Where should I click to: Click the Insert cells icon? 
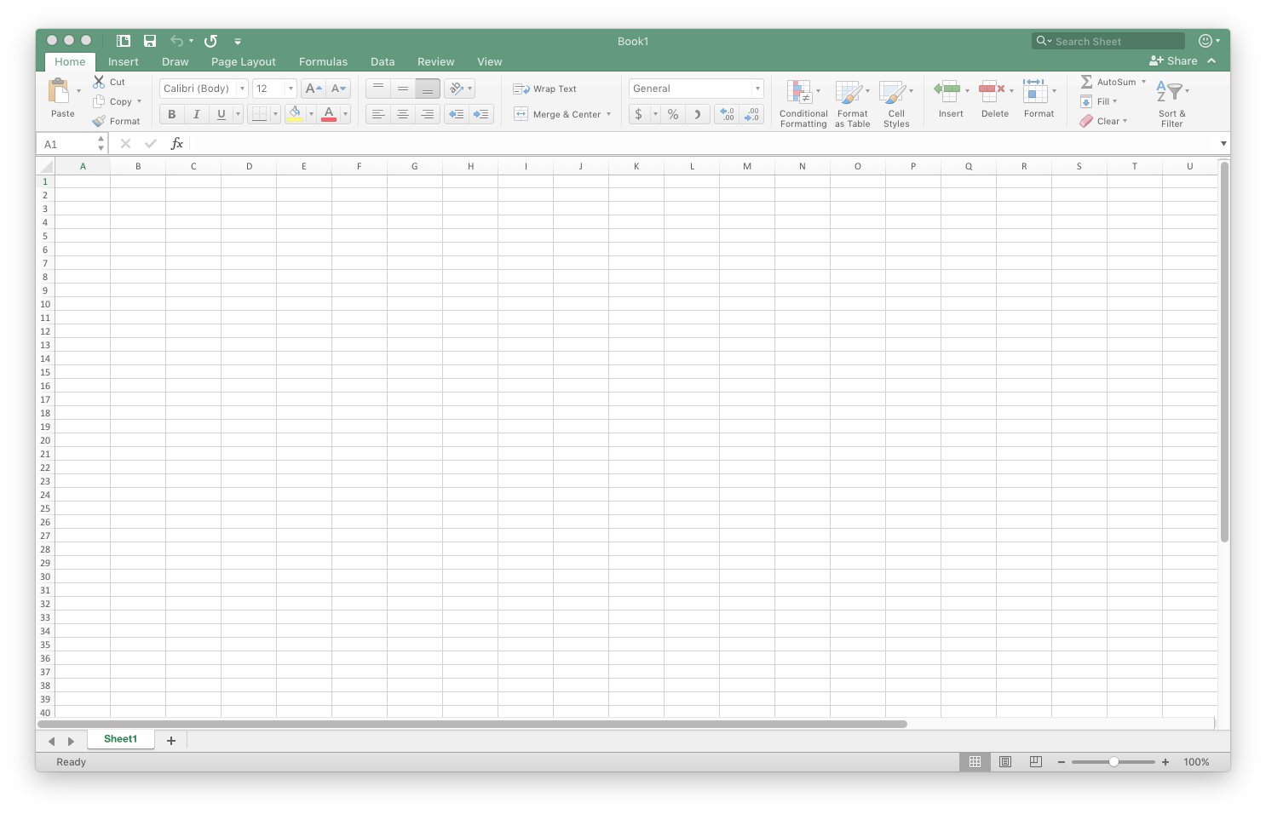point(947,91)
